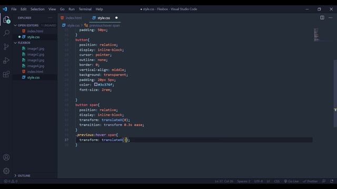Open index.html in FLEXBOX folder
This screenshot has height=189, width=337.
pyautogui.click(x=35, y=72)
